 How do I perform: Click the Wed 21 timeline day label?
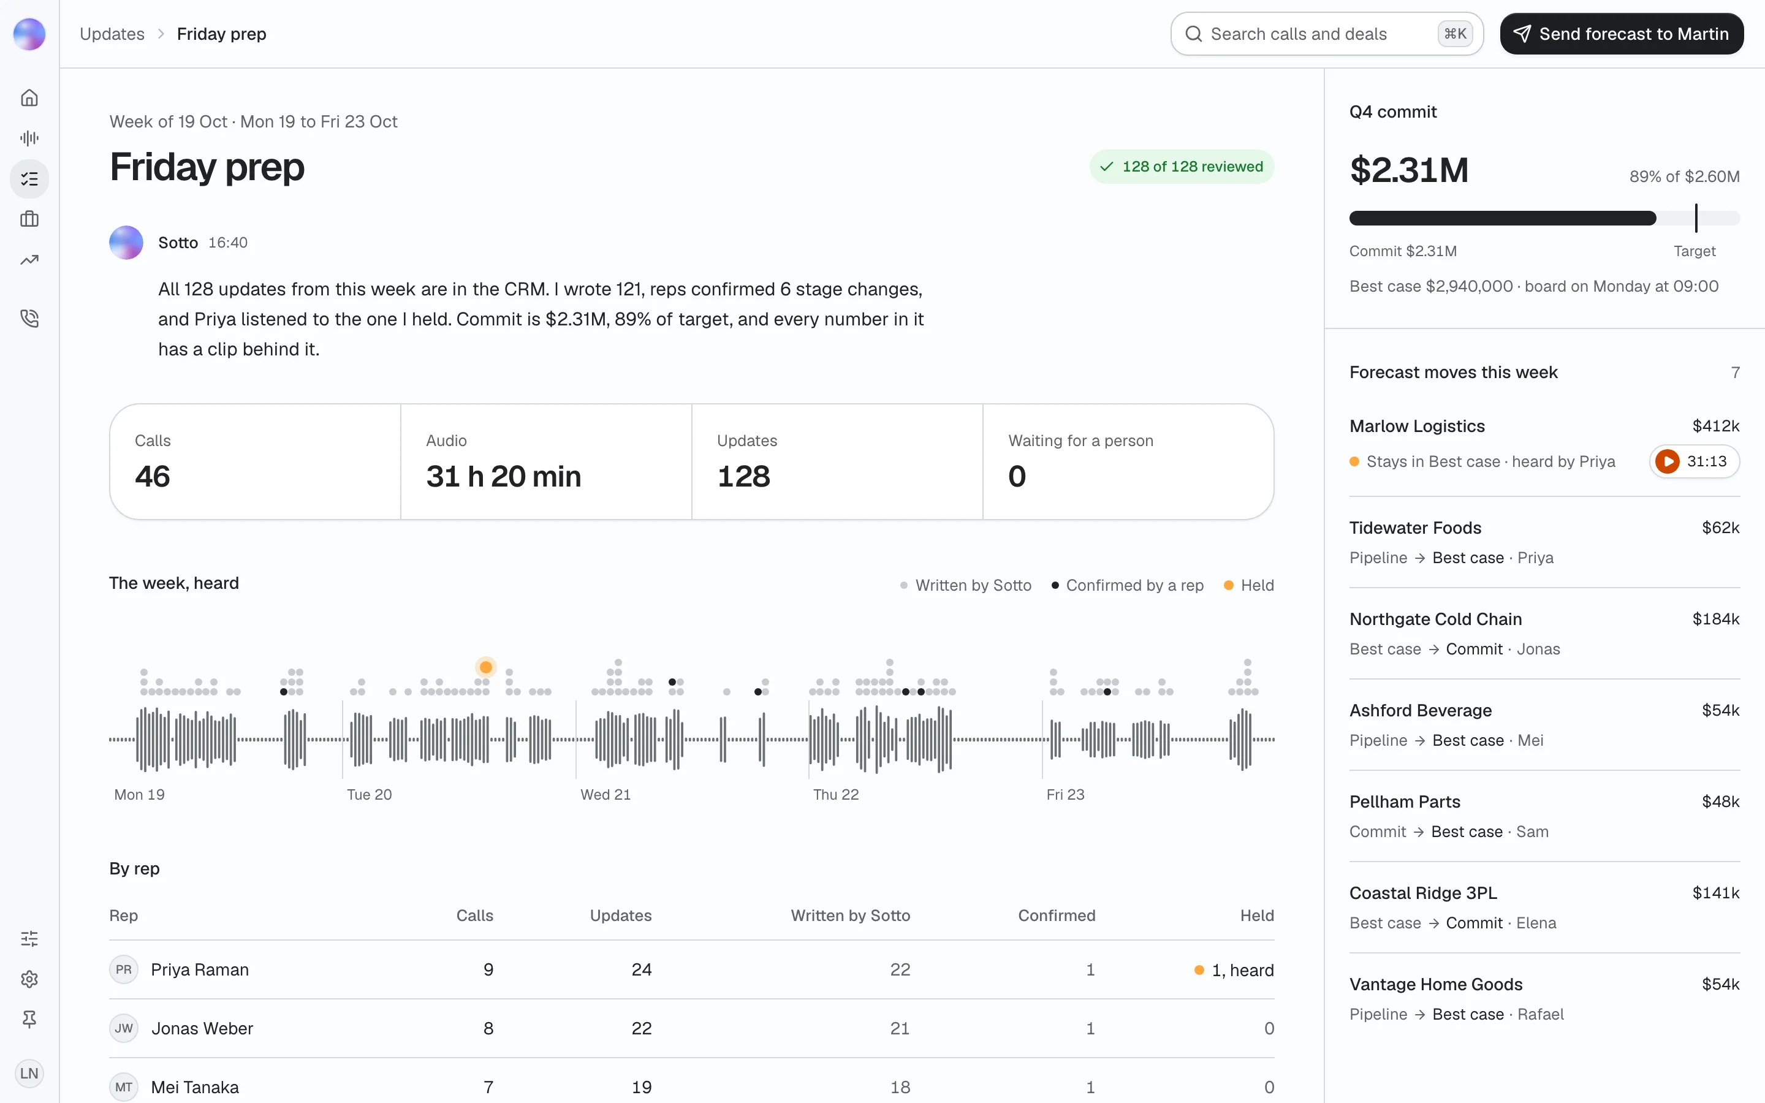coord(605,794)
